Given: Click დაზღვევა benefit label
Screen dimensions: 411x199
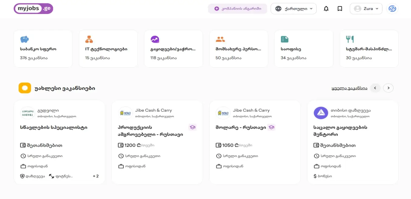Looking at the screenshot, I should (x=35, y=176).
